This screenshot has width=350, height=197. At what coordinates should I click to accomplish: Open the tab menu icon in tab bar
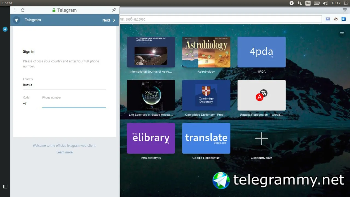pyautogui.click(x=345, y=10)
